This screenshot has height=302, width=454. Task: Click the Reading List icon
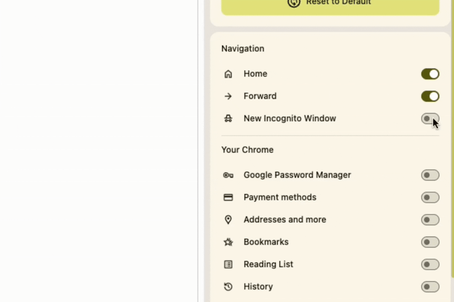pos(228,265)
